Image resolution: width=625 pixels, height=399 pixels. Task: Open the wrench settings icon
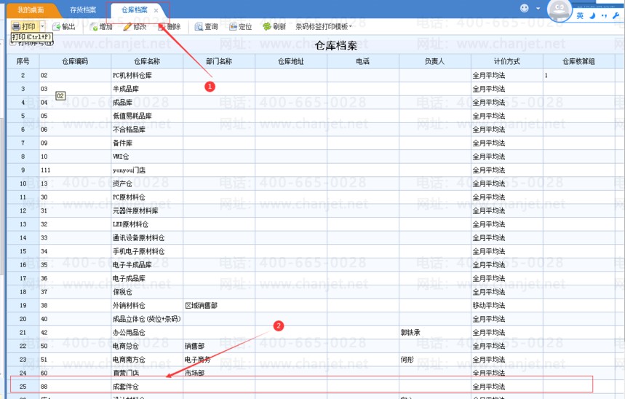[616, 15]
